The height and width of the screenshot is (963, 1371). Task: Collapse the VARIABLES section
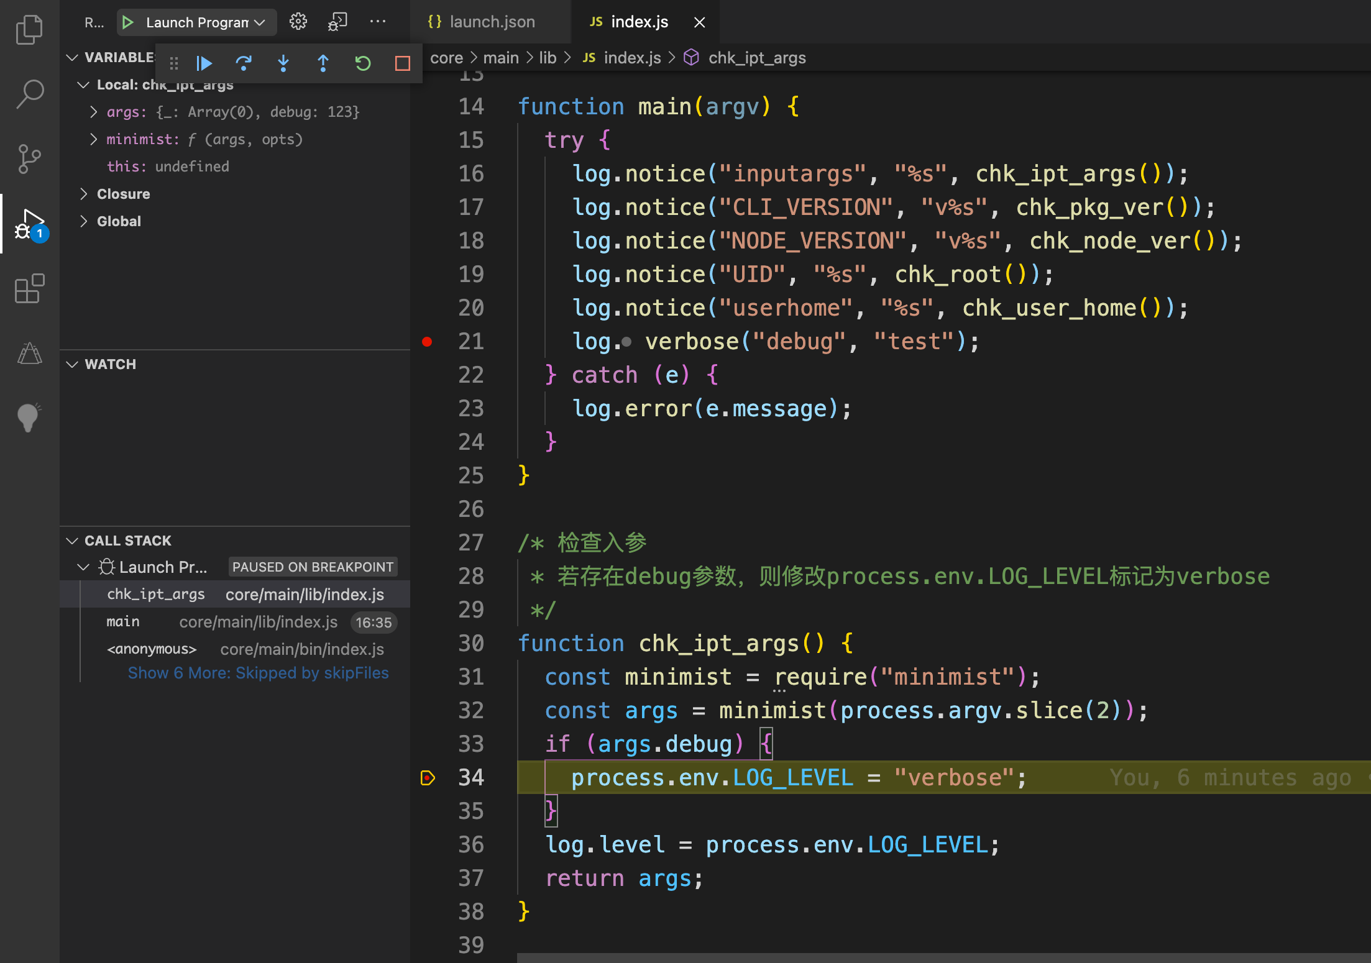pyautogui.click(x=72, y=57)
